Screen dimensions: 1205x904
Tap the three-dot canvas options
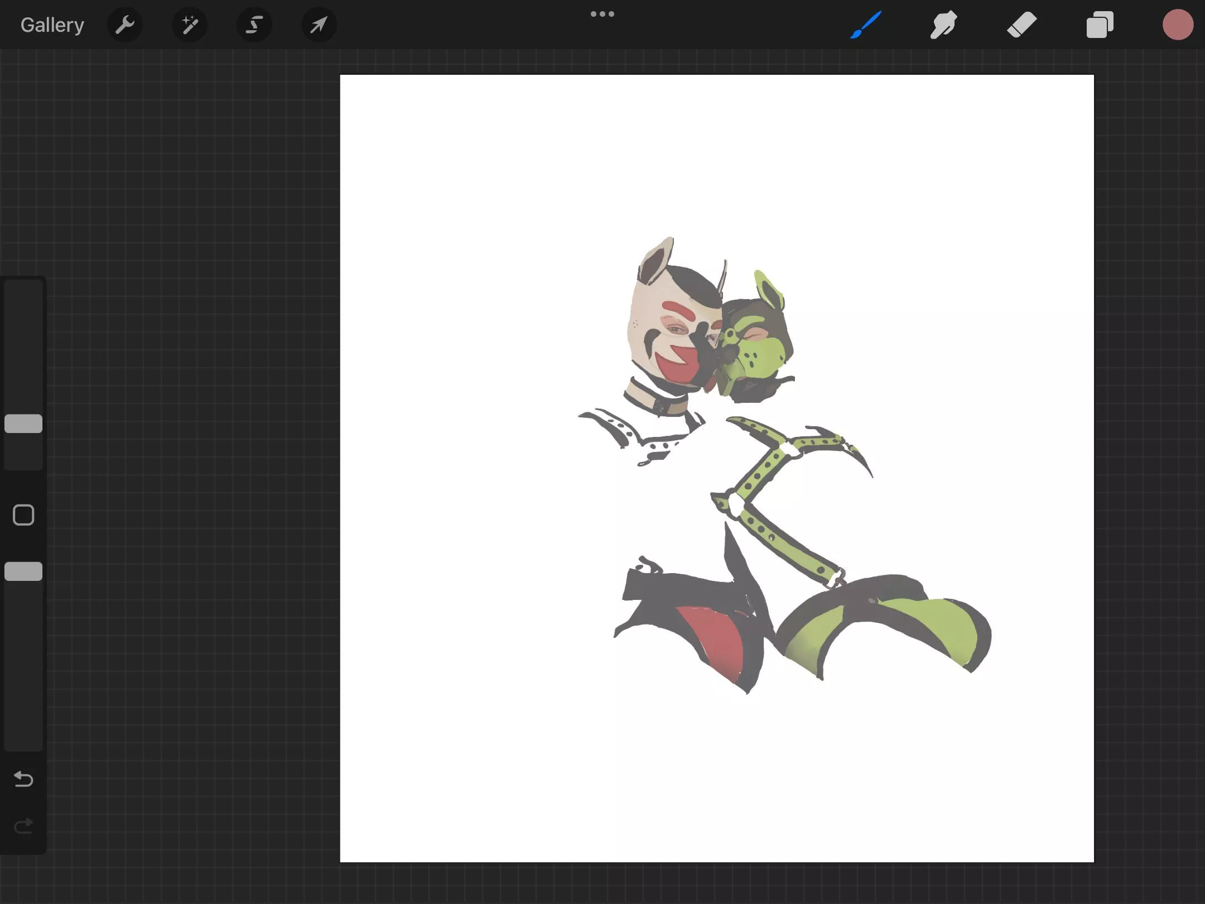[602, 13]
